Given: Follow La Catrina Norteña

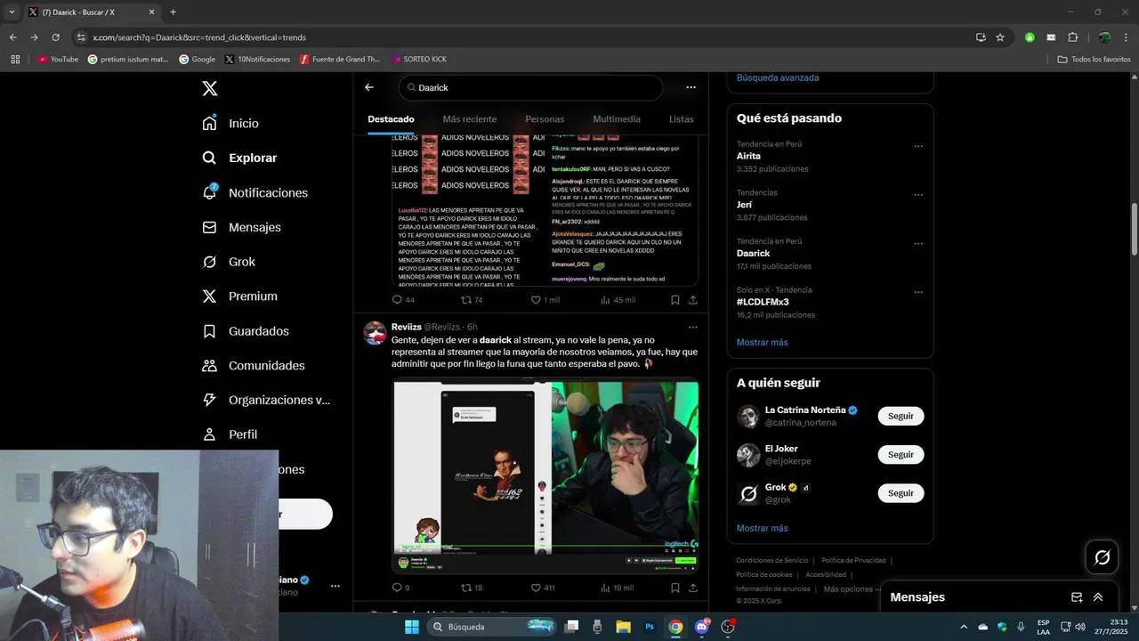Looking at the screenshot, I should point(901,416).
